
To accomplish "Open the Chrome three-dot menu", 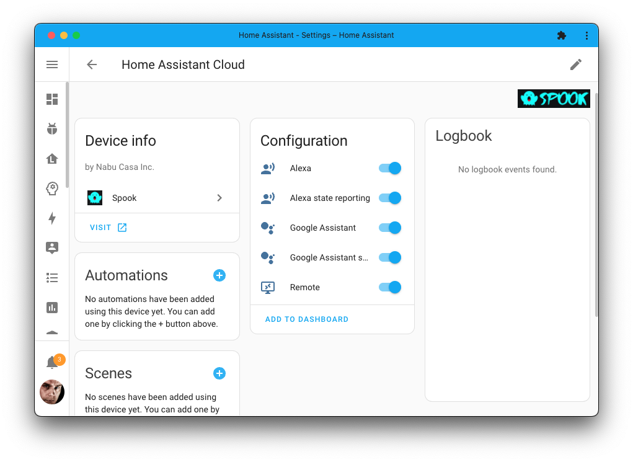I will (x=587, y=35).
